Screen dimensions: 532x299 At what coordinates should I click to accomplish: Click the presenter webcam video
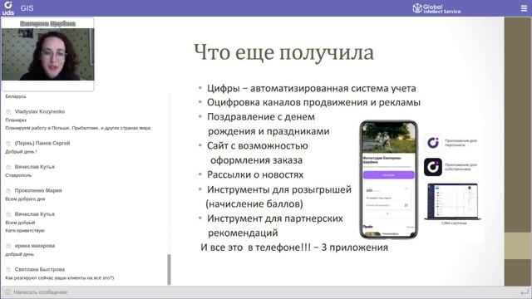(48, 54)
